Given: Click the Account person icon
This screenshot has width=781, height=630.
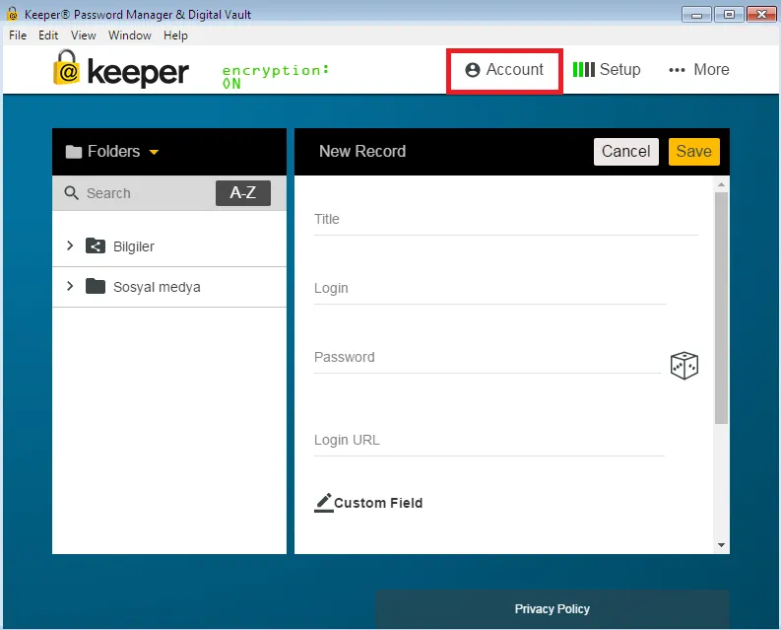Looking at the screenshot, I should click(x=472, y=70).
